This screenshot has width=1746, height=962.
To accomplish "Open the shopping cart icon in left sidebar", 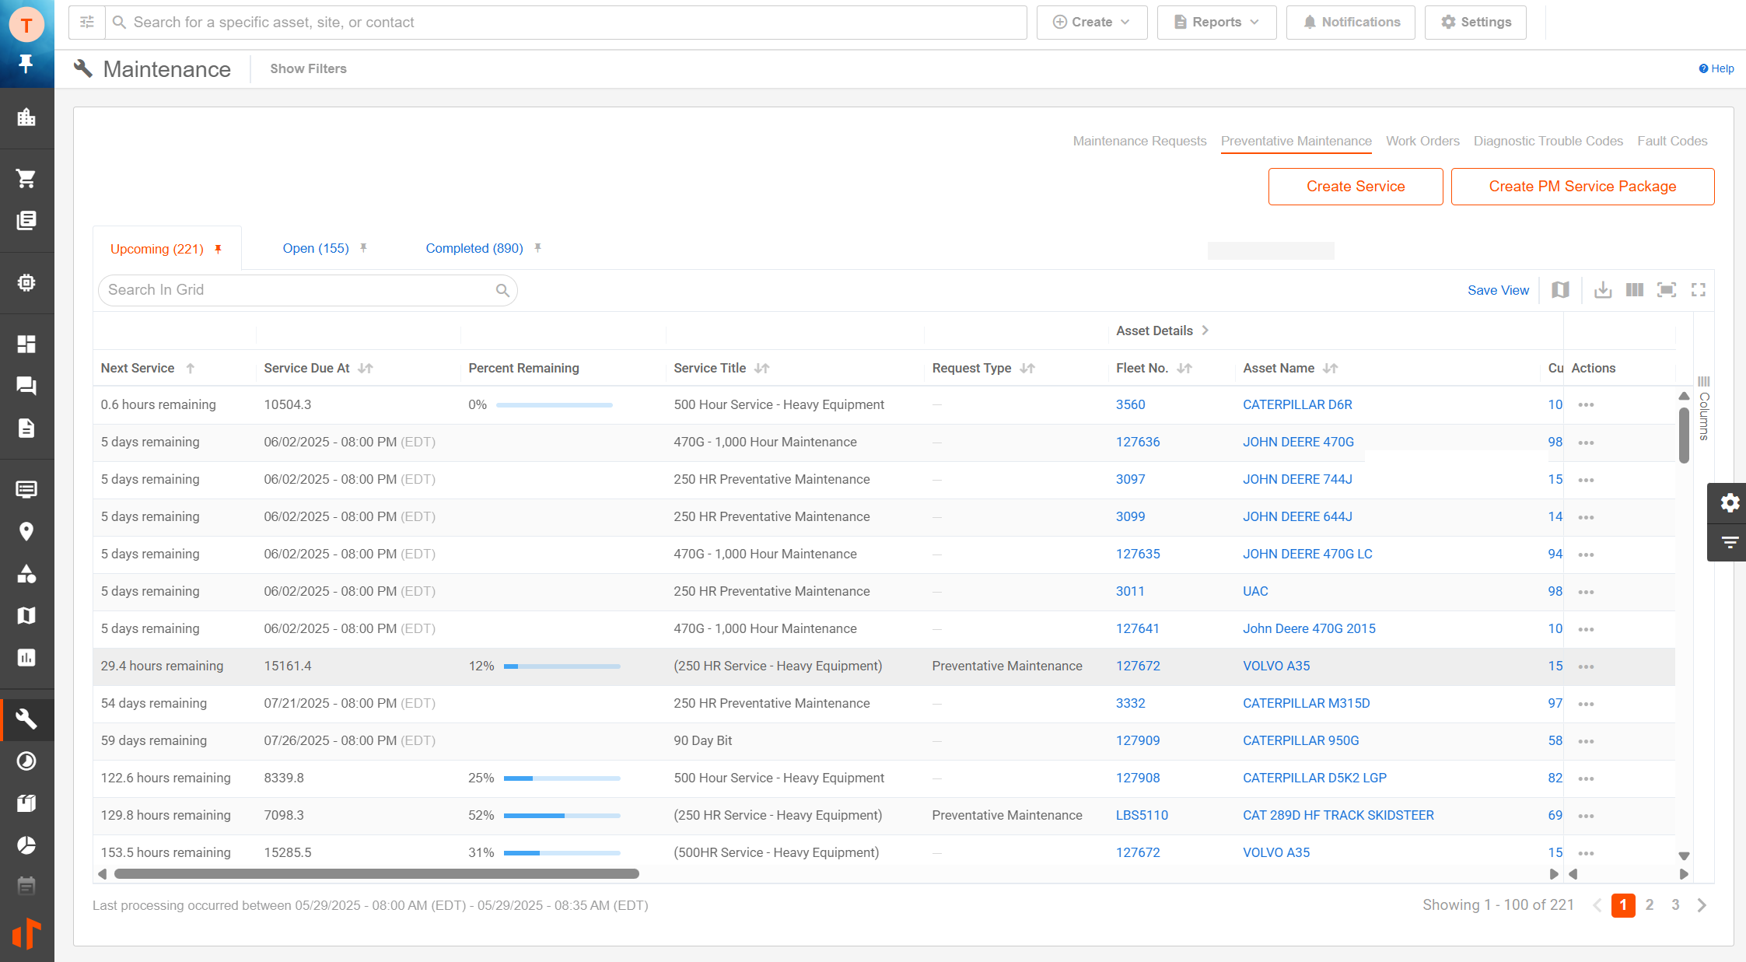I will 26,179.
